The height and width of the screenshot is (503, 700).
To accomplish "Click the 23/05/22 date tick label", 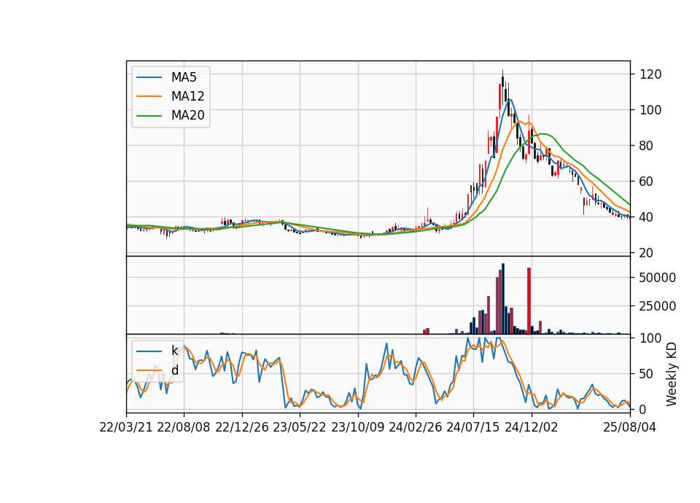I will tap(300, 427).
